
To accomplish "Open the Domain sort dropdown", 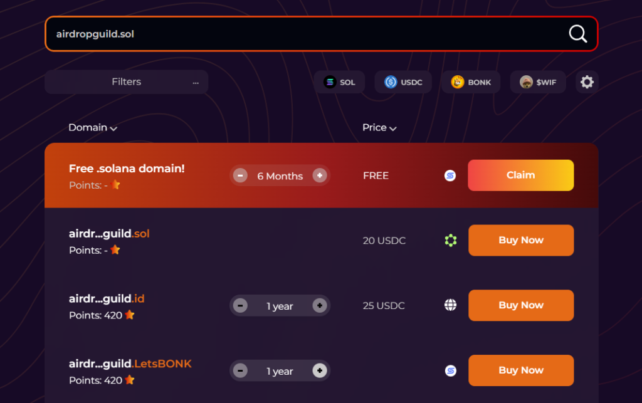I will (92, 127).
